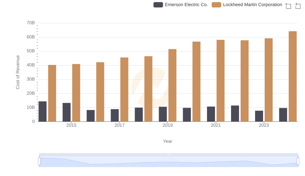Viewport: 305px width, 176px height.
Task: Click the Emerson Electric bar for 2021
Action: (211, 114)
